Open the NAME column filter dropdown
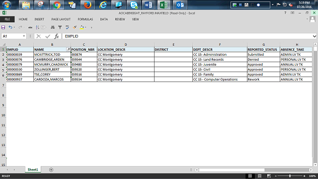 (69, 50)
